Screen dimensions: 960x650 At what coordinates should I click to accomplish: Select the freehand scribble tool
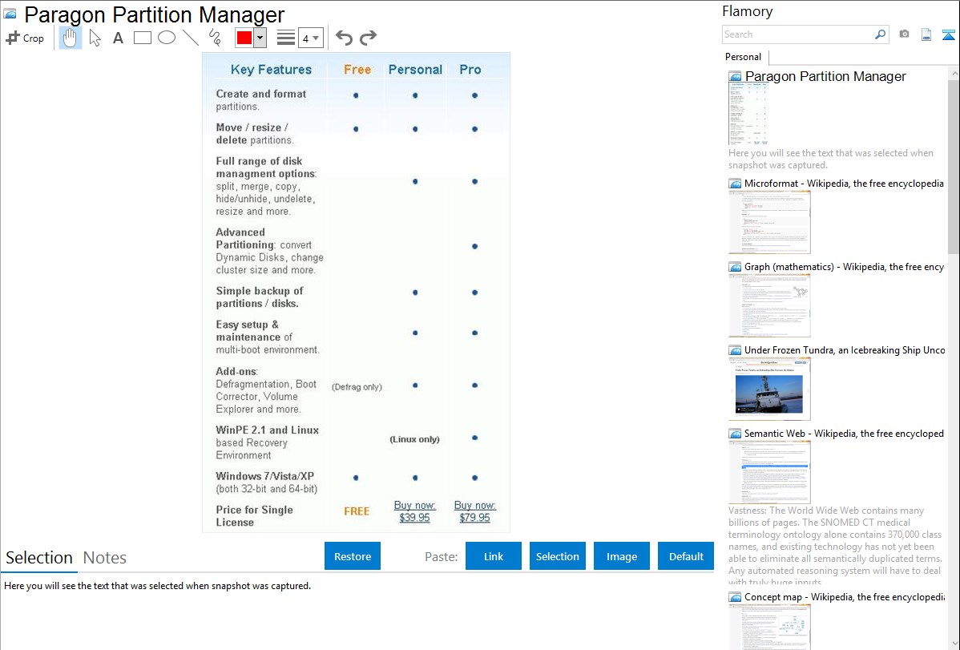[215, 38]
